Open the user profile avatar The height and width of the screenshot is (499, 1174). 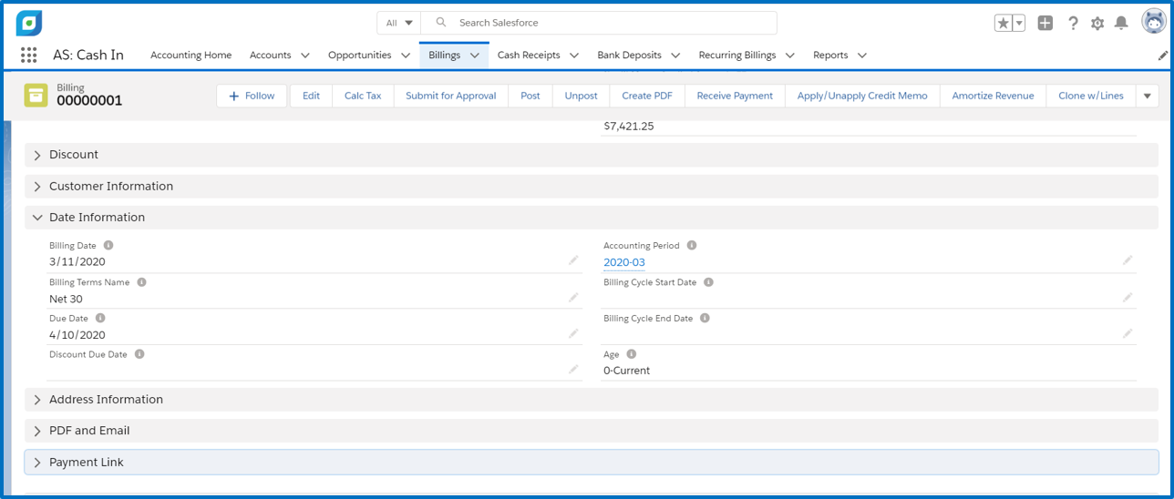(x=1154, y=22)
